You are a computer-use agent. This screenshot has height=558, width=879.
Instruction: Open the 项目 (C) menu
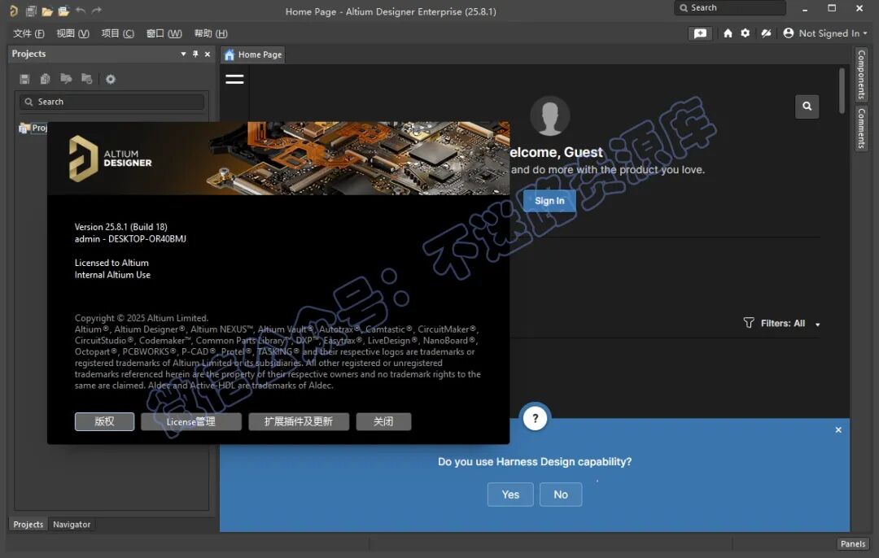tap(118, 33)
